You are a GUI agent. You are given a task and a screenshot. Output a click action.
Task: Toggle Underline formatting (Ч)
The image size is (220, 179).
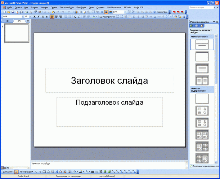[x=43, y=17]
